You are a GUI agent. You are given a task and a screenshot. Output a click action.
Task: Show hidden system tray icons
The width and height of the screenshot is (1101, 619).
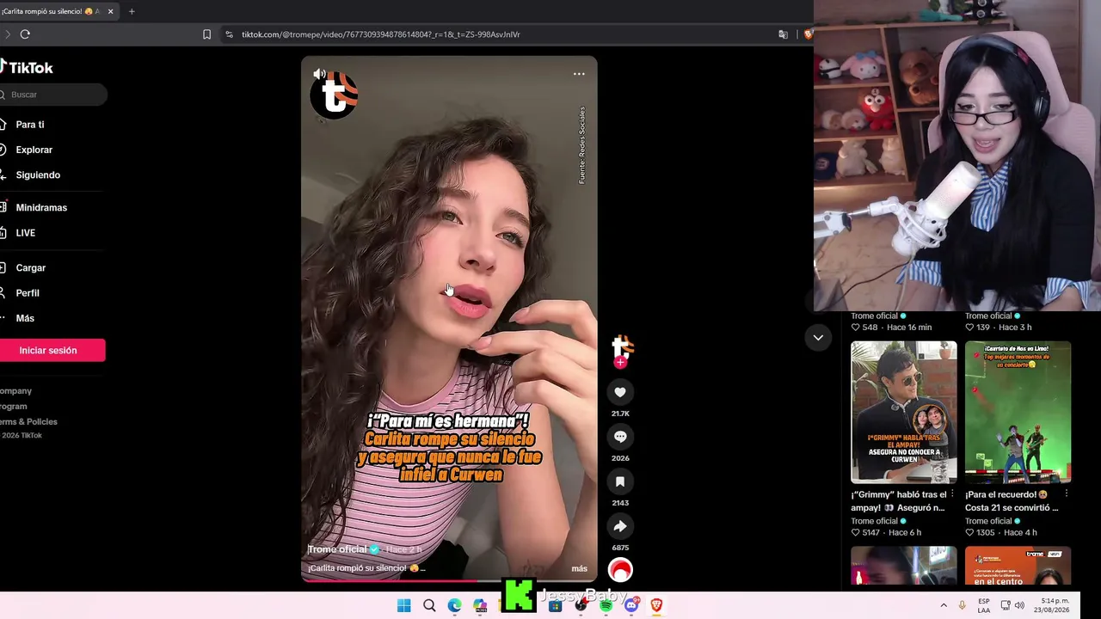(x=944, y=605)
